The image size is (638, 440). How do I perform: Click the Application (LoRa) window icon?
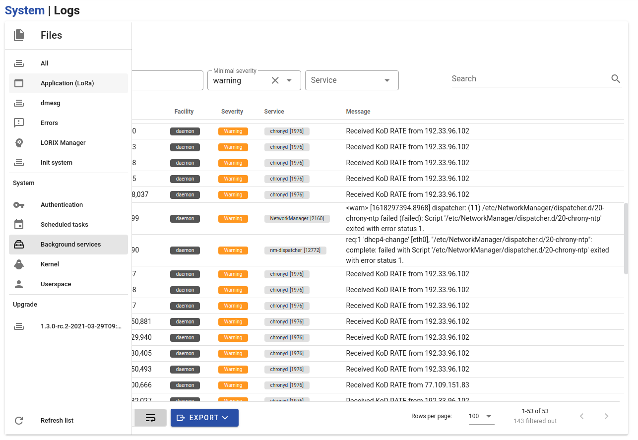[x=19, y=83]
